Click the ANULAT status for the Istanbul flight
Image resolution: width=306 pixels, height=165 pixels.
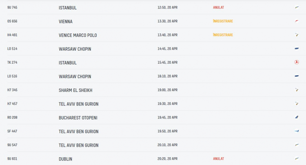tap(218, 7)
